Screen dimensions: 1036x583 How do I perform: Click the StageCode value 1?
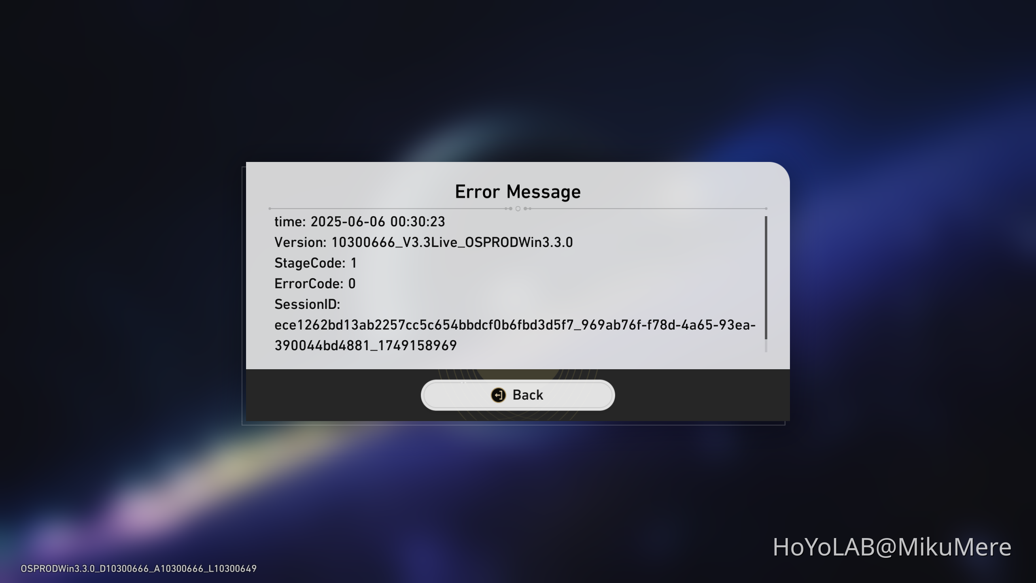(354, 263)
